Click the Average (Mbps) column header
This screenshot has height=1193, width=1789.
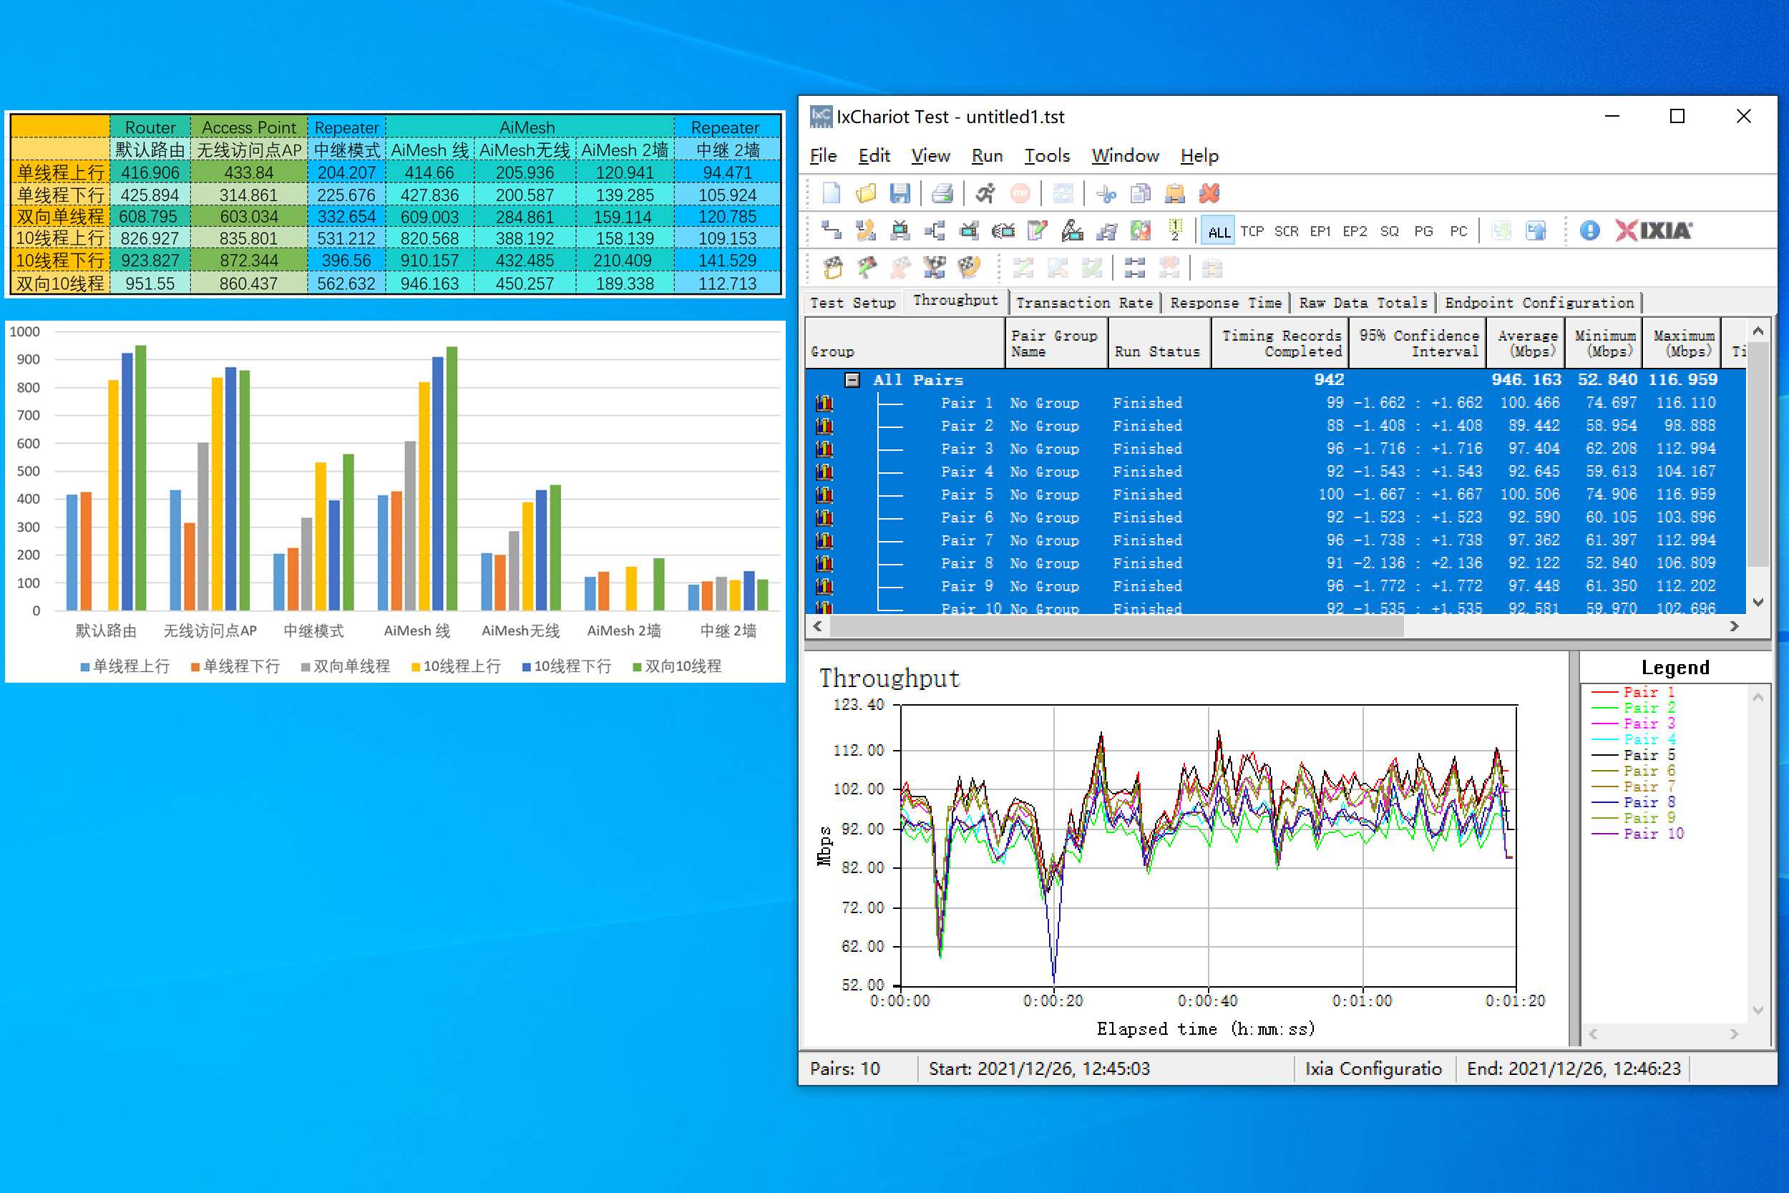(x=1526, y=343)
